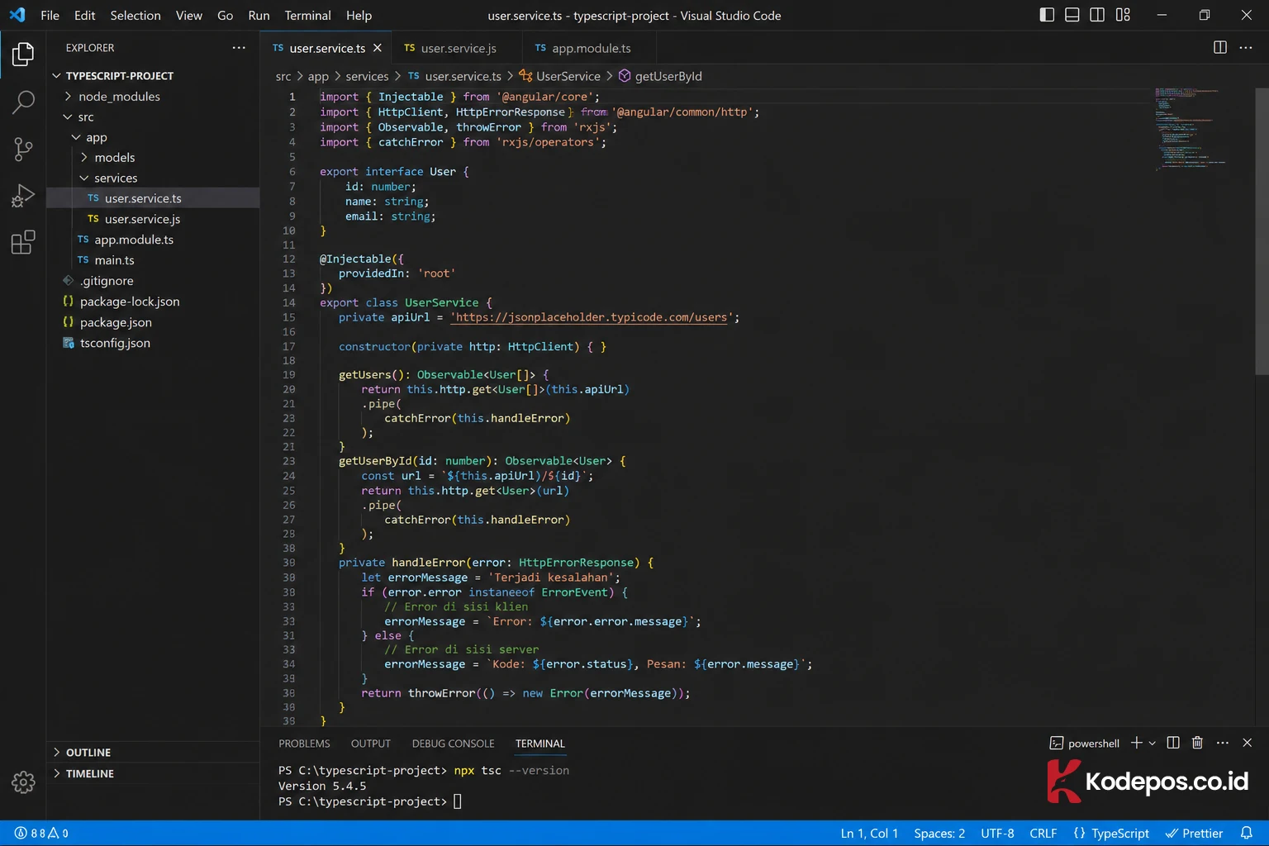Viewport: 1269px width, 846px height.
Task: Close the terminal panel
Action: (x=1248, y=743)
